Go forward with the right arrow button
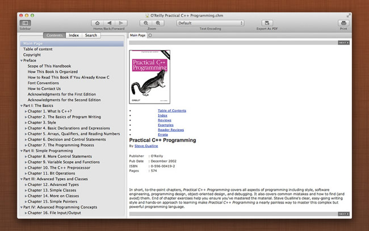 pyautogui.click(x=122, y=23)
